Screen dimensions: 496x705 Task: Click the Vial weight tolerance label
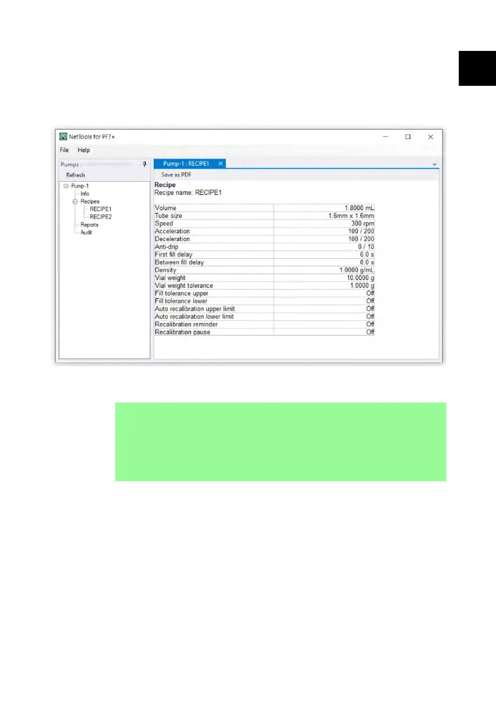184,285
